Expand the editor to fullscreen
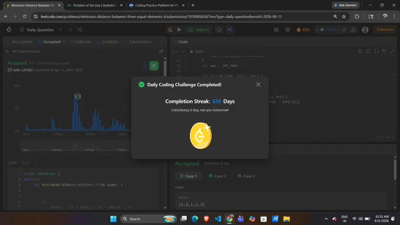This screenshot has height=225, width=400. 392,51
